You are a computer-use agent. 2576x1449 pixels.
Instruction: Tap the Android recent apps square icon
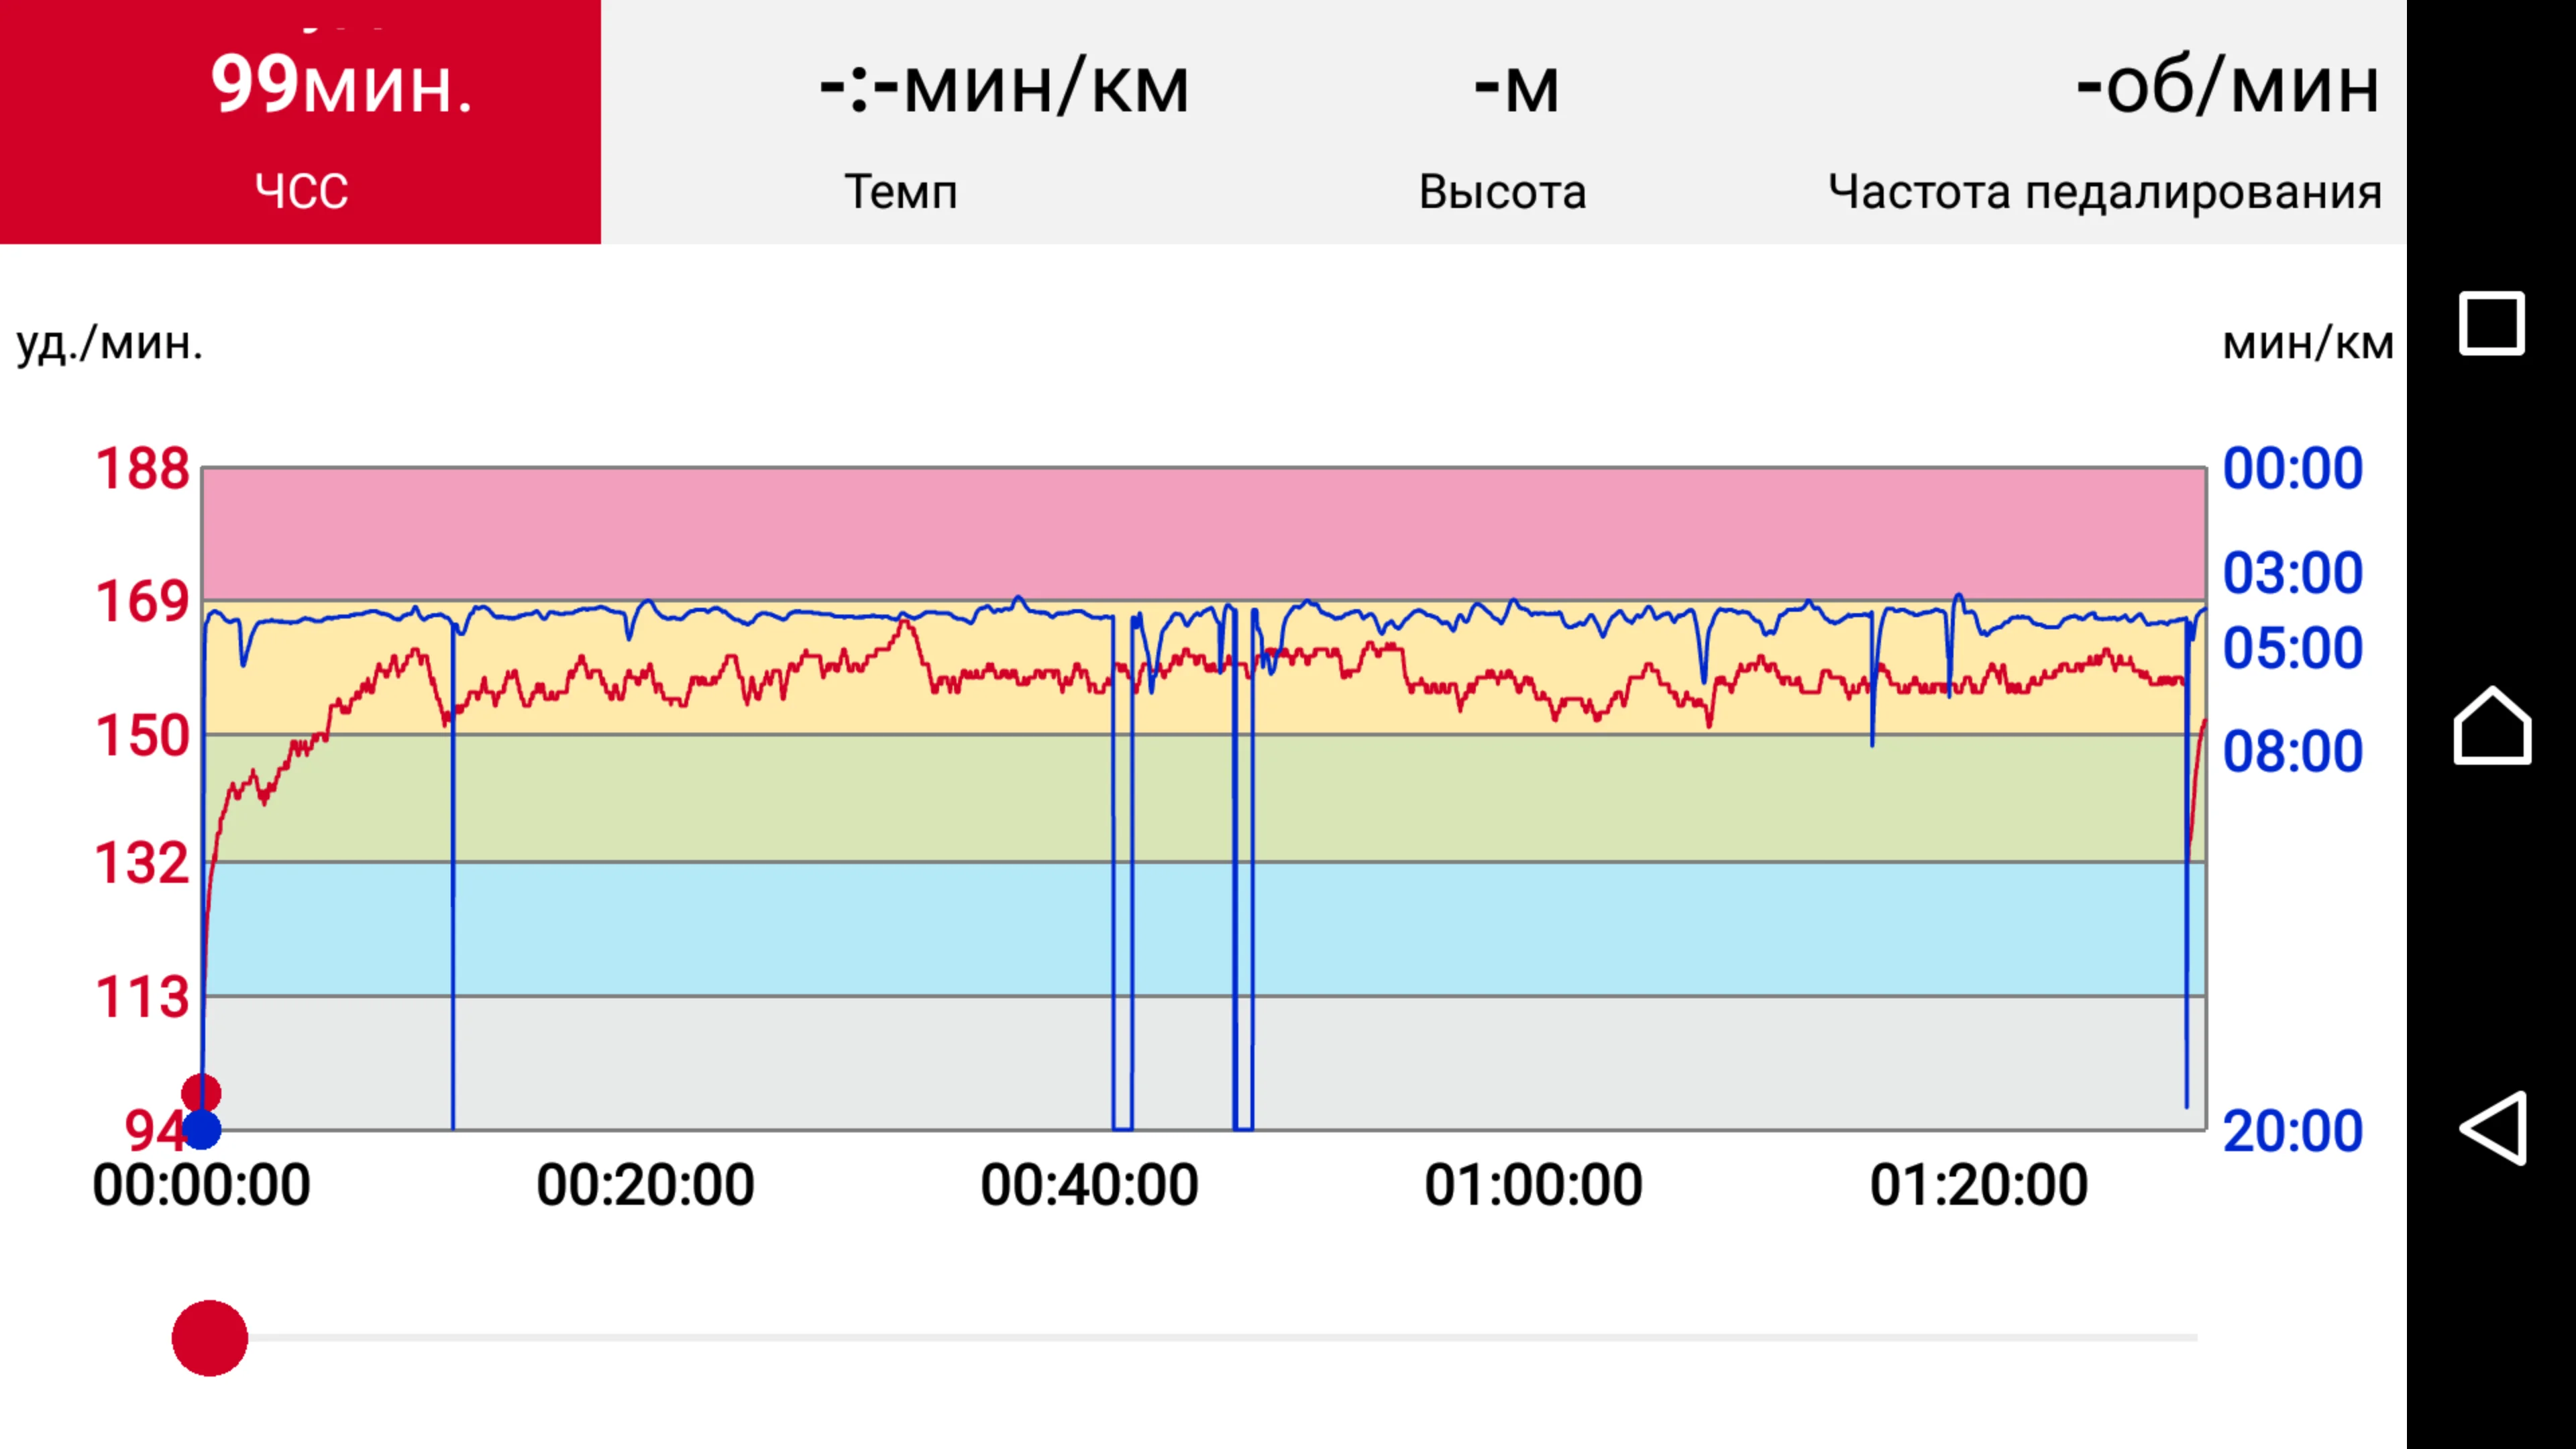(x=2491, y=323)
